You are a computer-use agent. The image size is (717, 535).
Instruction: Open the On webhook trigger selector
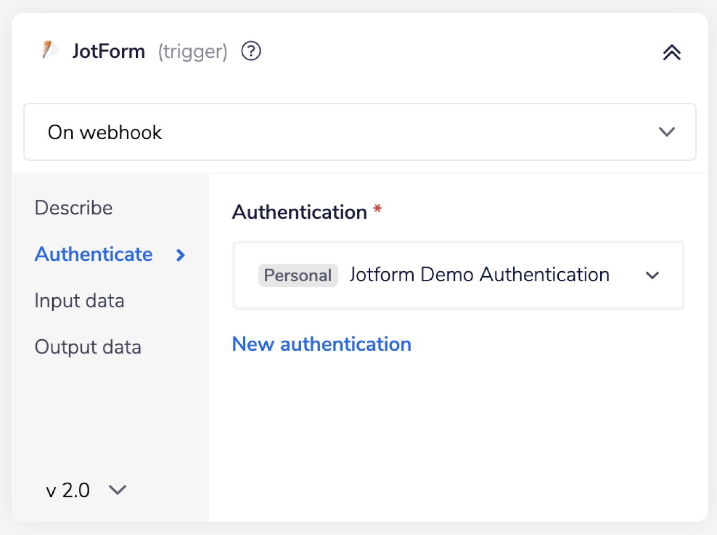coord(358,132)
